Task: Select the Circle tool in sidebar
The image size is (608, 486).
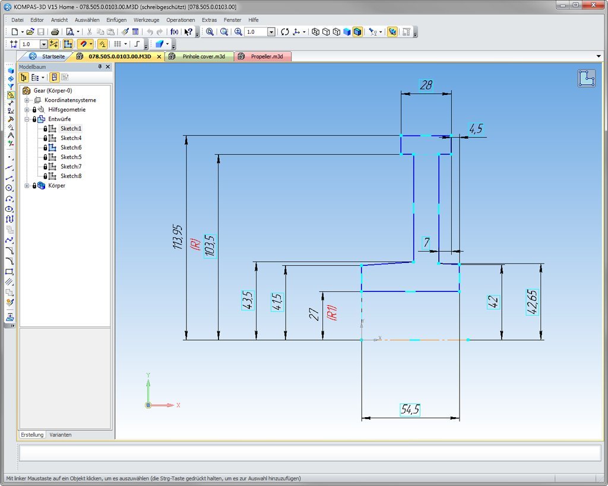Action: 10,188
